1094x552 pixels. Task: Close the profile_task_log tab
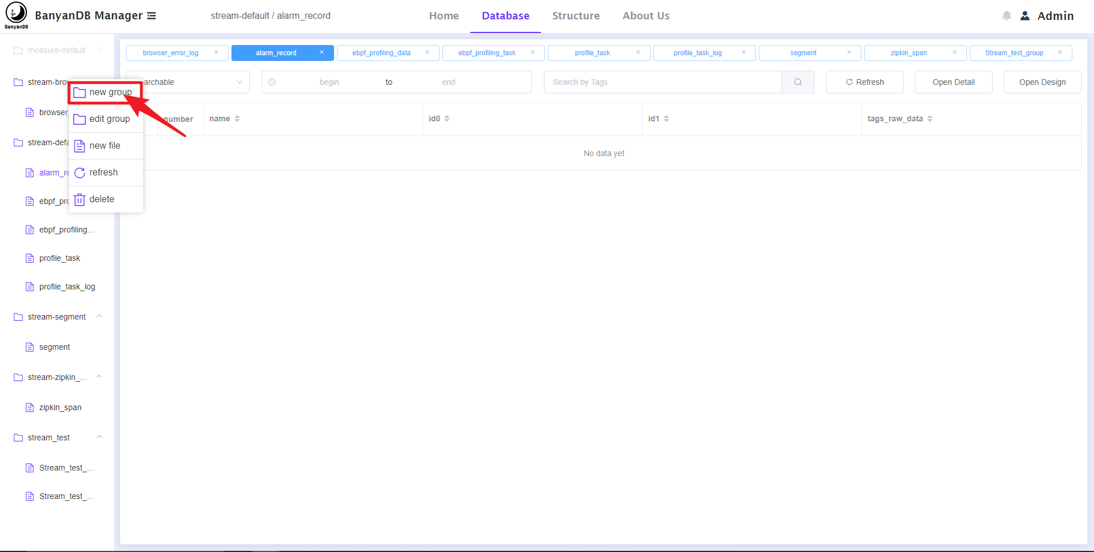point(743,52)
